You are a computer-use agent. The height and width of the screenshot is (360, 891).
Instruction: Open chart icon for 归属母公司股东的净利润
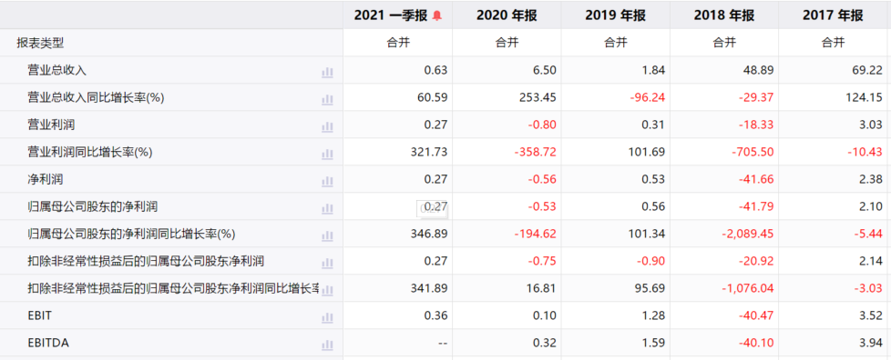pos(327,208)
